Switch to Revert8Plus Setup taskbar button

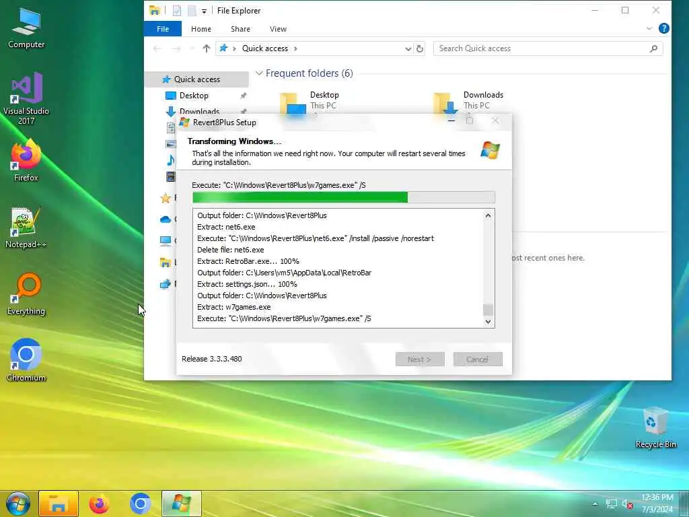(x=182, y=504)
